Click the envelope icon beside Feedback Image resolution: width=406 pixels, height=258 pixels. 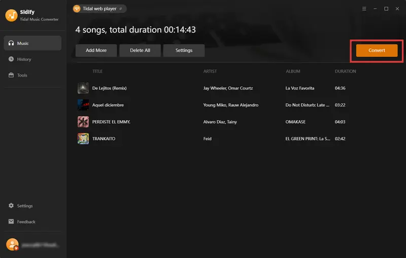pyautogui.click(x=11, y=222)
